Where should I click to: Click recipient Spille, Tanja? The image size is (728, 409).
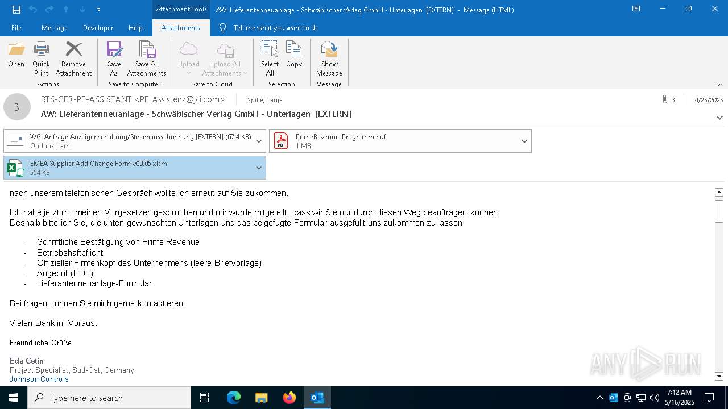point(265,100)
